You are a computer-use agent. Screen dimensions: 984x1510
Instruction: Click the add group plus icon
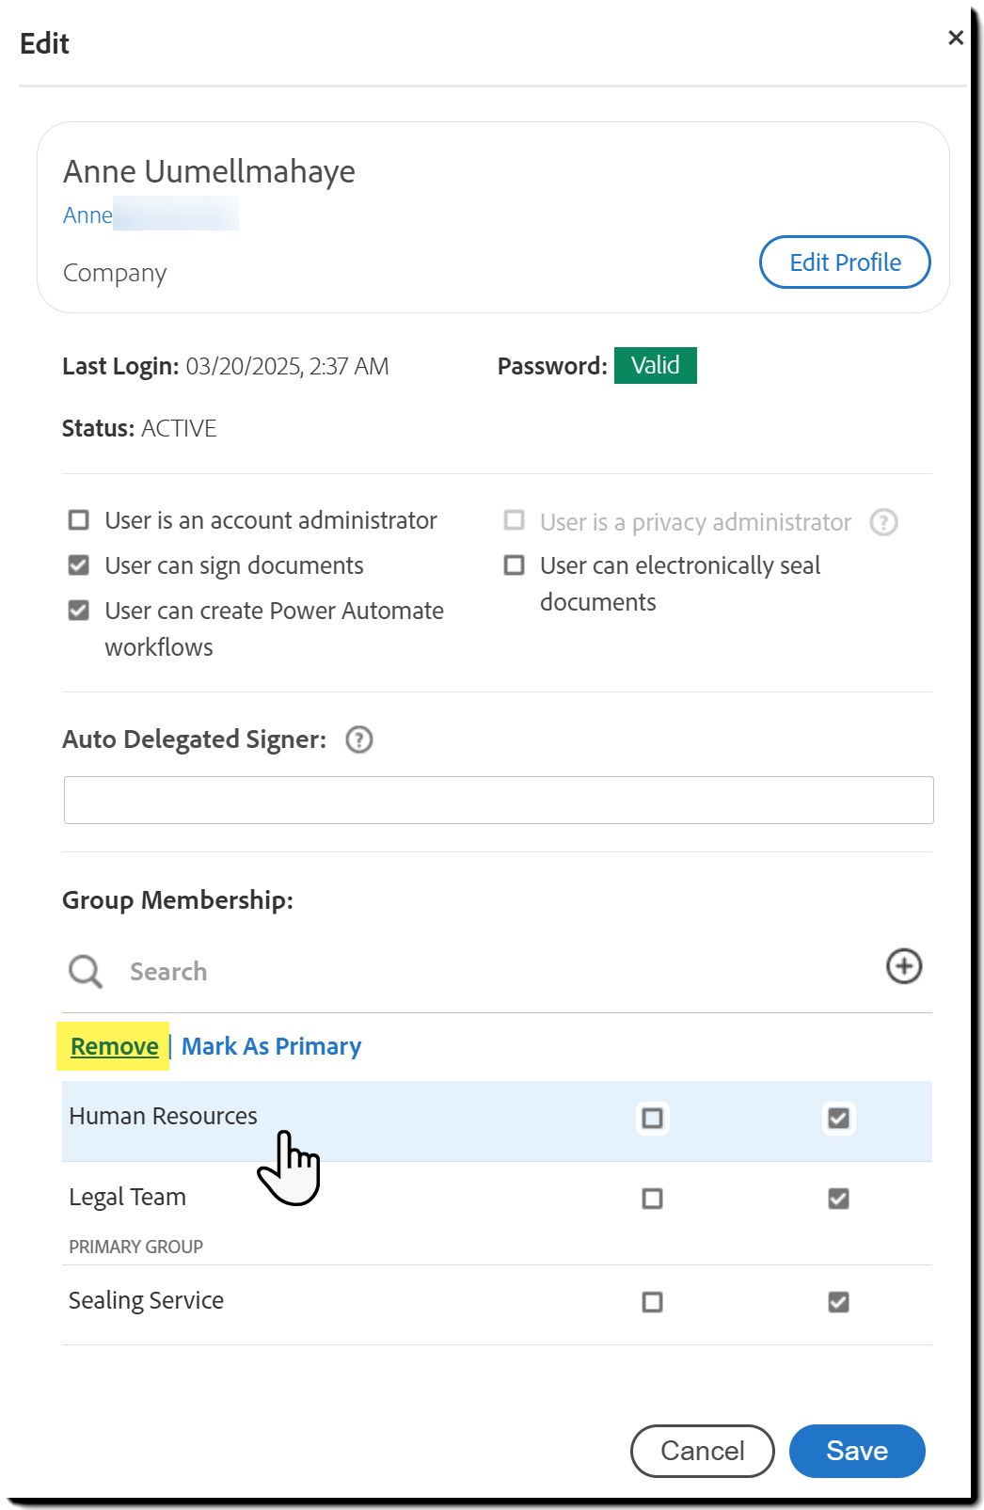903,966
